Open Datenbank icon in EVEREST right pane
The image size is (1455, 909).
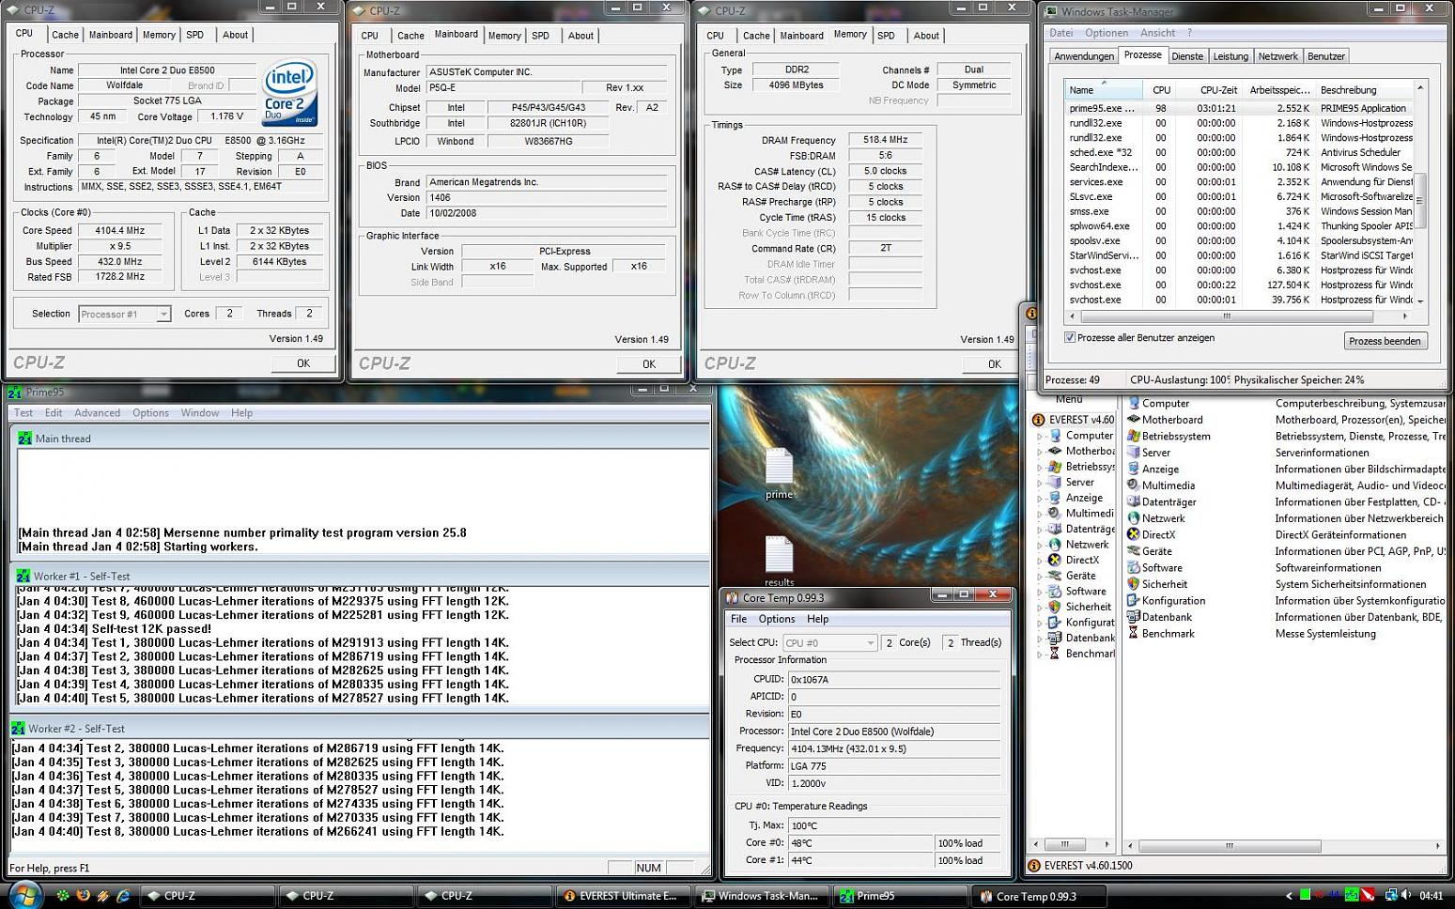[1133, 617]
